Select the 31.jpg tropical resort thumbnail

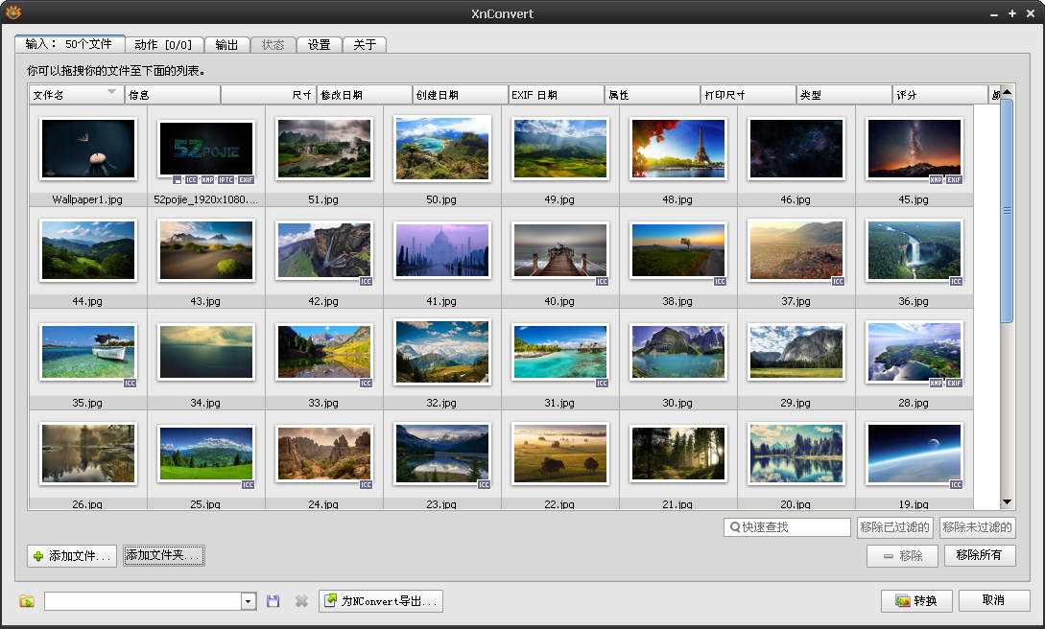559,352
